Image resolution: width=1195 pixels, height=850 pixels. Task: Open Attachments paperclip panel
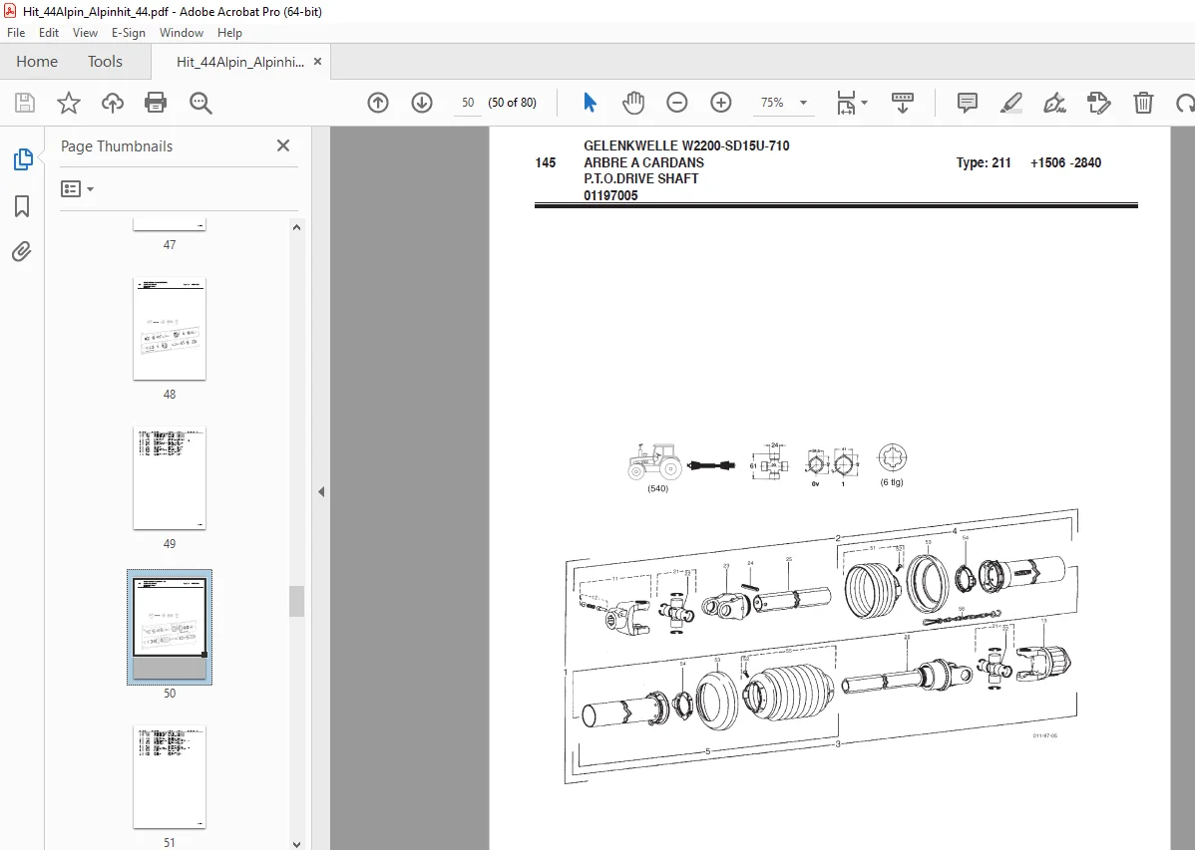(x=21, y=251)
